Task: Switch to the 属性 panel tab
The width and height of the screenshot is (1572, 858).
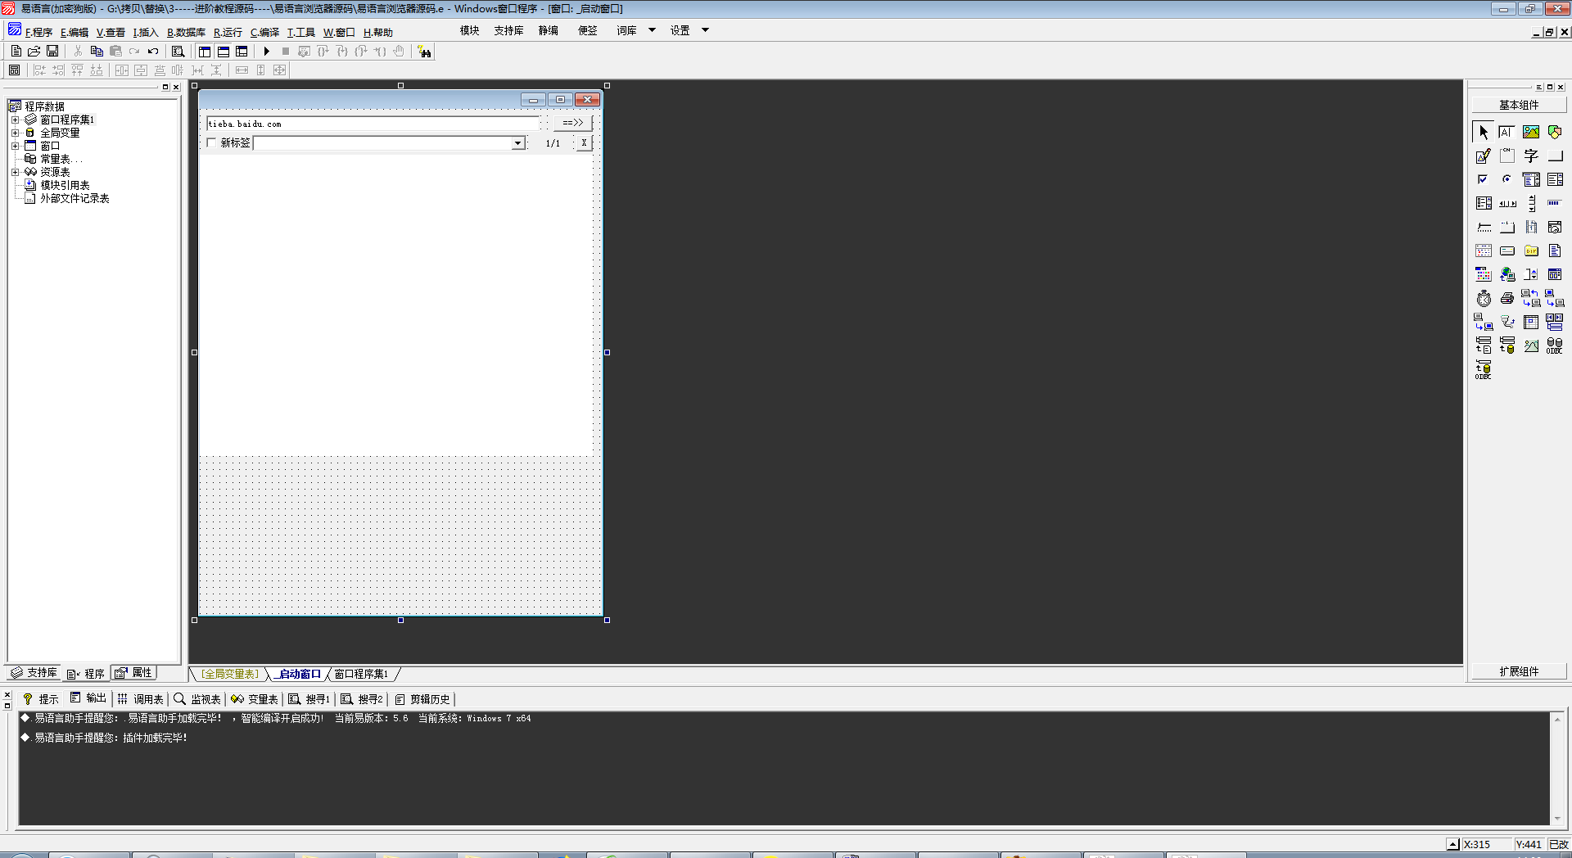Action: click(133, 673)
